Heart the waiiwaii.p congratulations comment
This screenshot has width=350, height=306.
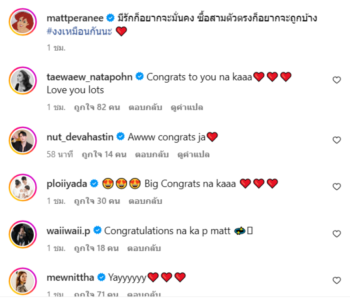click(x=336, y=234)
